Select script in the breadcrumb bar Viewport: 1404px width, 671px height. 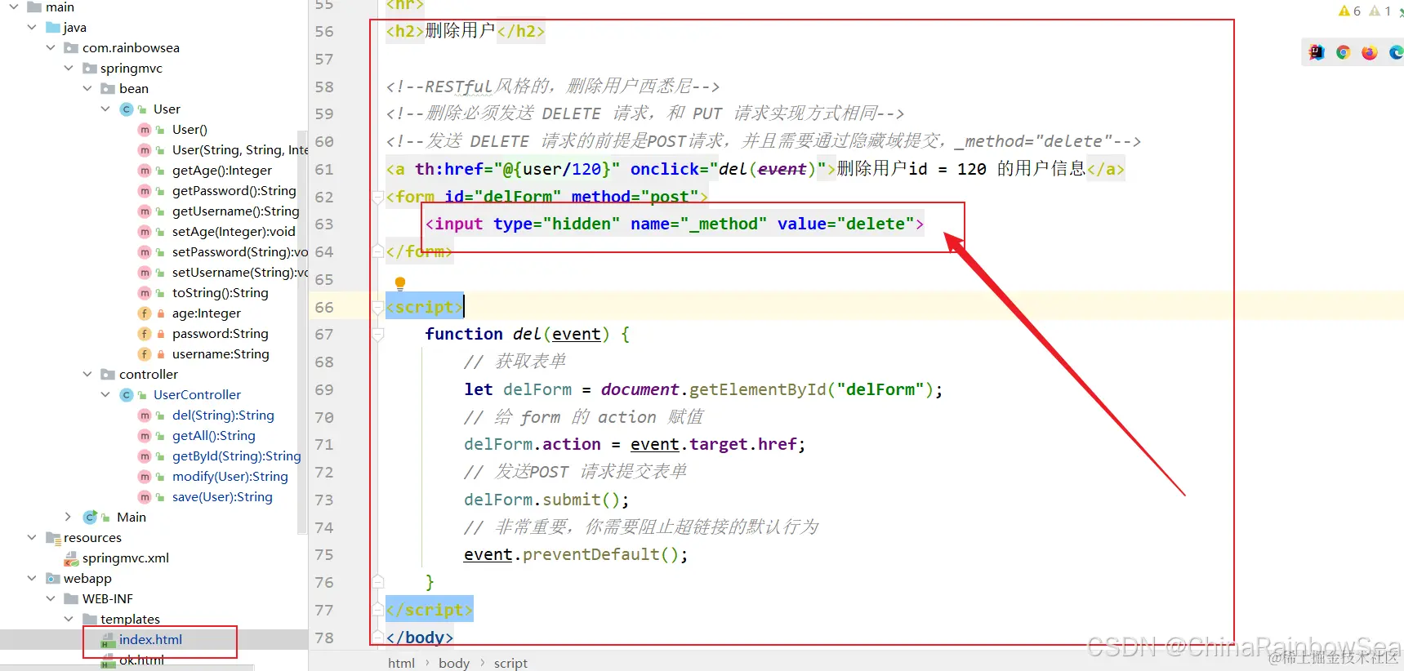pyautogui.click(x=510, y=663)
